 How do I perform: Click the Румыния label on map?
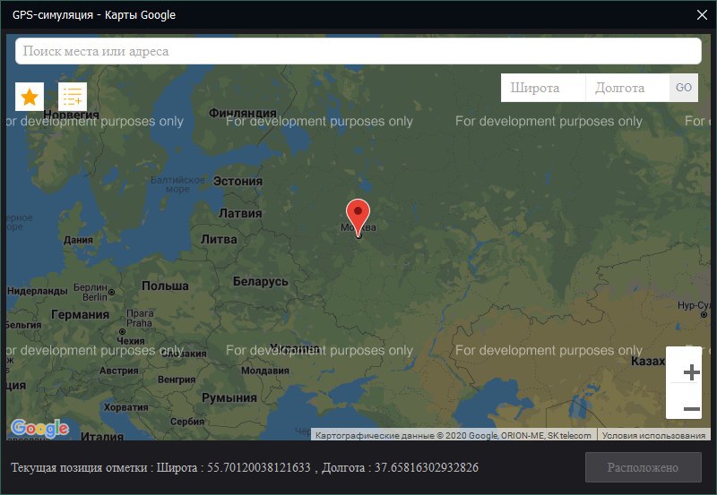coord(229,397)
